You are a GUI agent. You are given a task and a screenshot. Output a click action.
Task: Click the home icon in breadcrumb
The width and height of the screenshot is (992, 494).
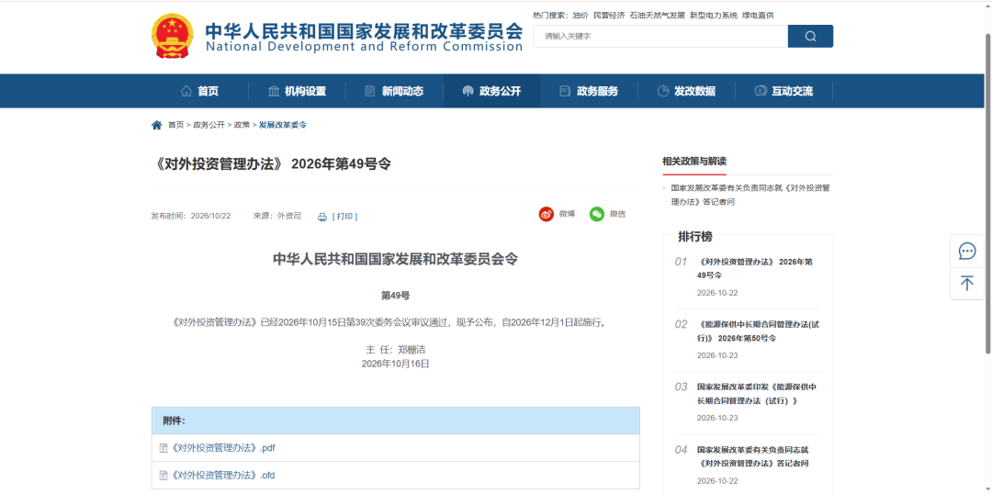[157, 125]
